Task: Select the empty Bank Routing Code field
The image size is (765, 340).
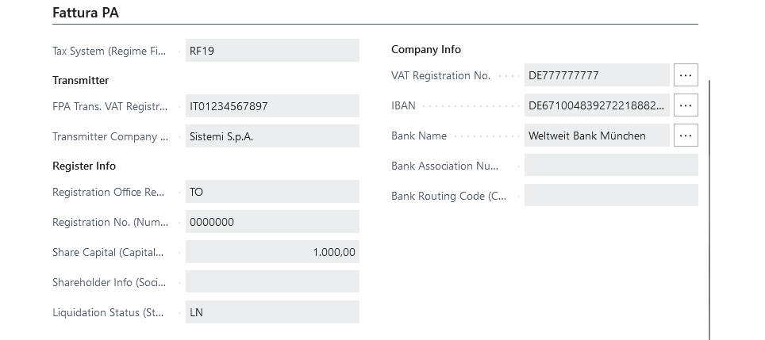Action: tap(611, 195)
